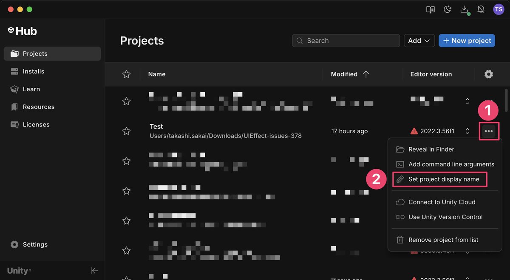
Task: Star the project row below Test
Action: 126,161
